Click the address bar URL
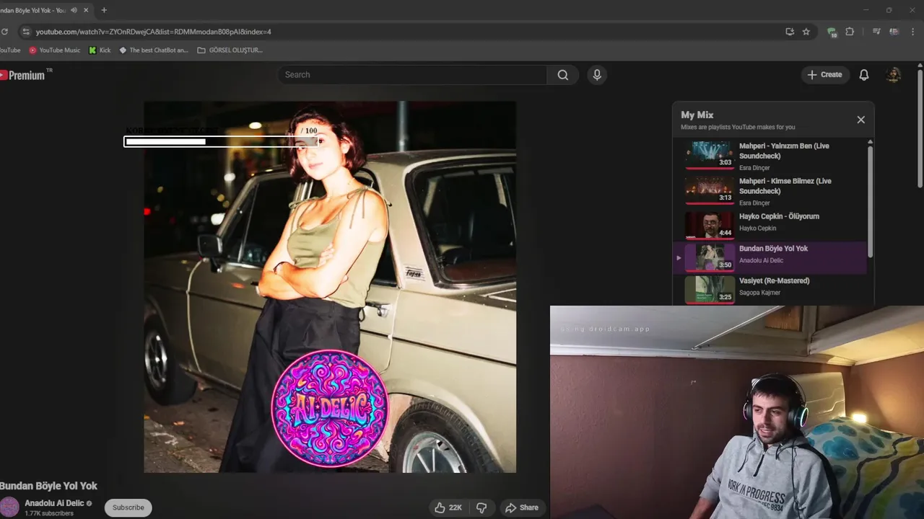Image resolution: width=924 pixels, height=519 pixels. pyautogui.click(x=154, y=32)
